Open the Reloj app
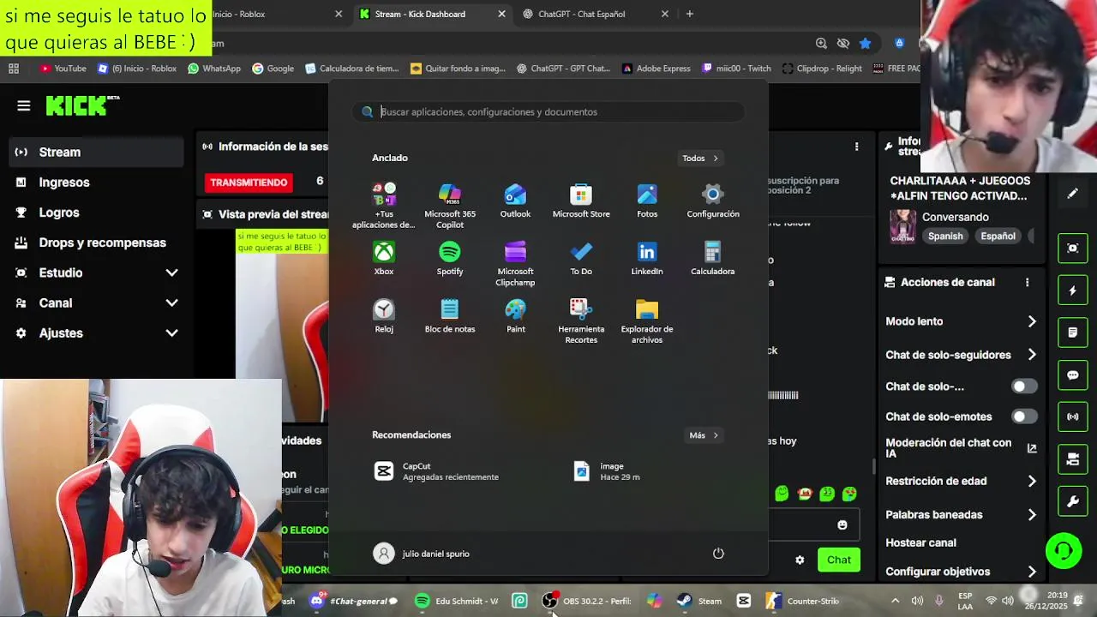 click(x=384, y=316)
